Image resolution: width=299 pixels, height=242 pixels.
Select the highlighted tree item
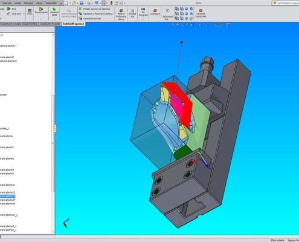tap(8, 196)
